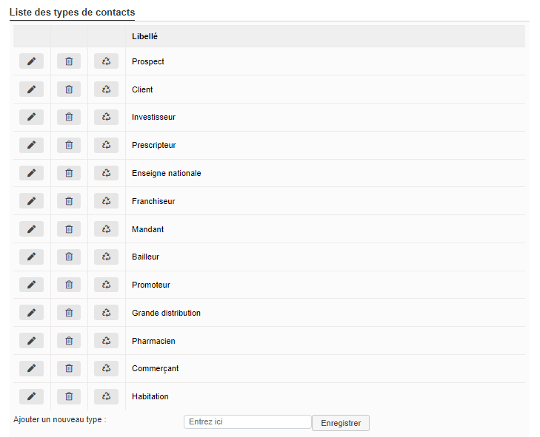Focus the new type input field
The image size is (540, 437).
tap(247, 422)
